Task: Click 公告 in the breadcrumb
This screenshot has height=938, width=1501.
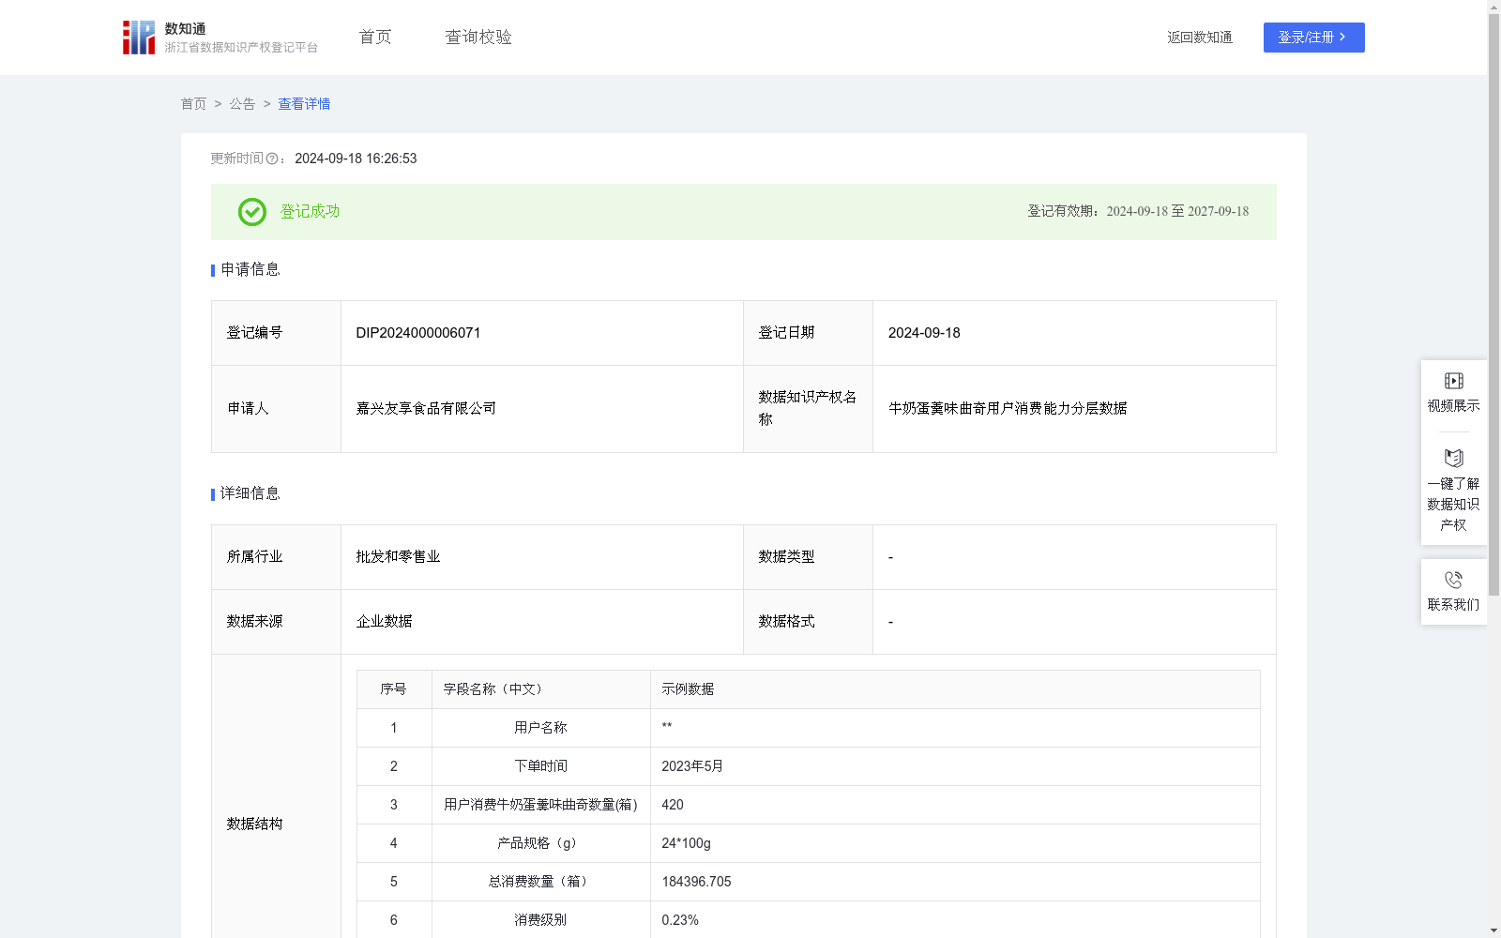Action: [242, 104]
